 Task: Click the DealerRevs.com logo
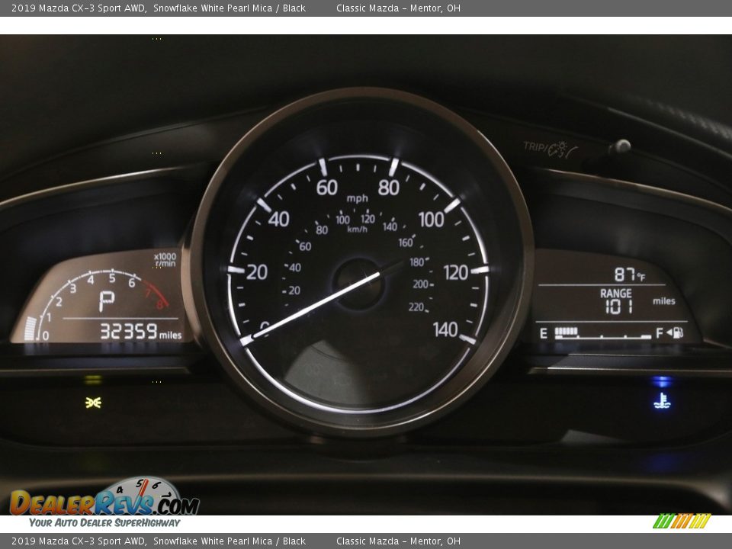click(104, 502)
